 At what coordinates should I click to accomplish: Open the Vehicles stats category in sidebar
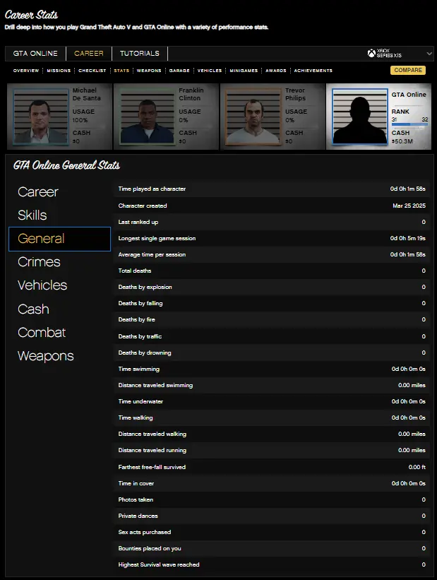(x=42, y=285)
